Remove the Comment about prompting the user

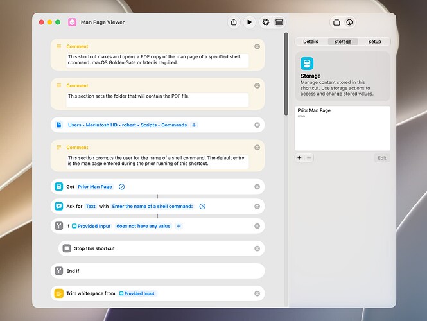(x=257, y=148)
